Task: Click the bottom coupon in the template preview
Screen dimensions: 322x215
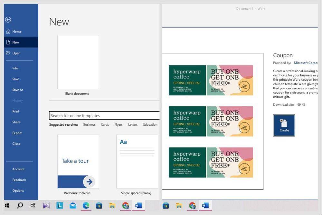Action: coord(211,162)
